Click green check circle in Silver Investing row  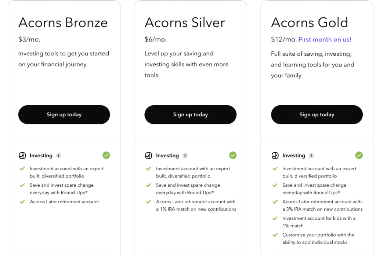pyautogui.click(x=233, y=155)
